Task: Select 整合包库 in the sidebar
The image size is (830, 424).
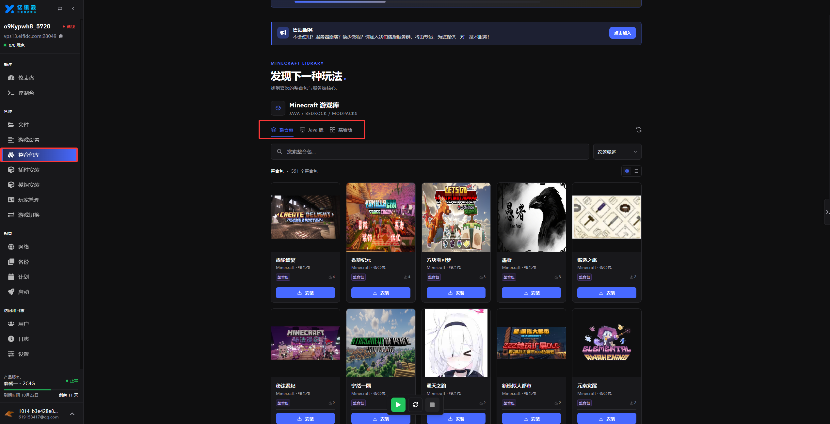Action: [x=39, y=155]
